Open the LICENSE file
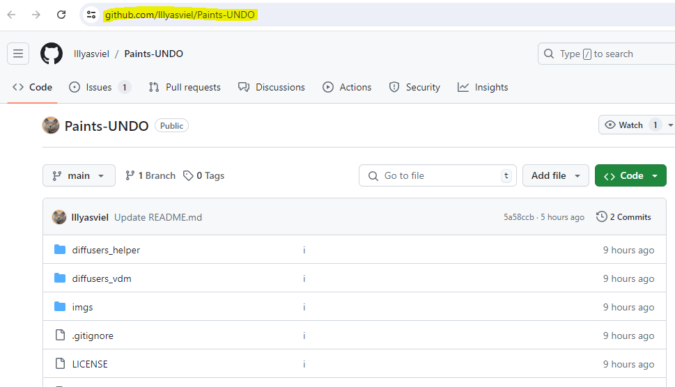 click(90, 364)
